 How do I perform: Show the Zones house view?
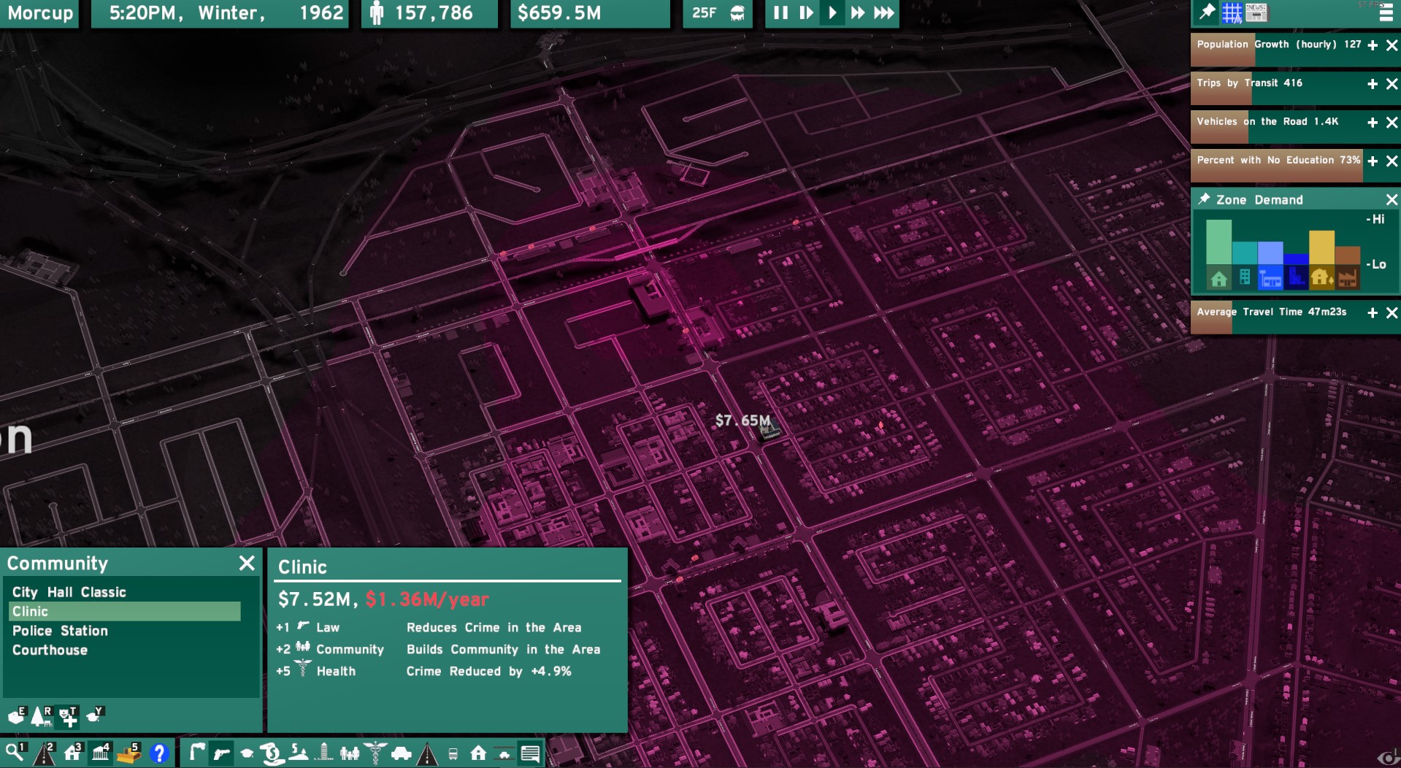click(x=478, y=753)
